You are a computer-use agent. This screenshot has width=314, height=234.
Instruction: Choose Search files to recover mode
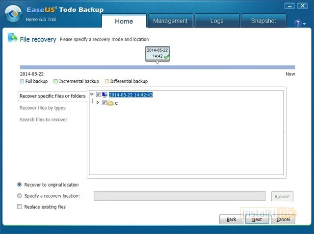click(x=43, y=120)
